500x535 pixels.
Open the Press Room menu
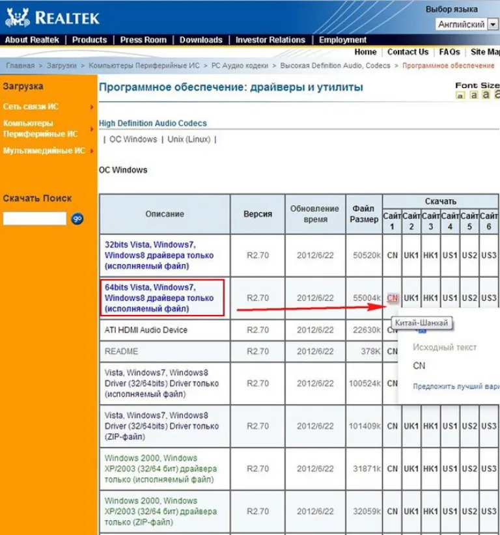point(143,40)
